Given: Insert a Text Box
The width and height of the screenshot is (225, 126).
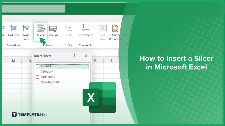Looking at the screenshot, I should click(x=103, y=33).
